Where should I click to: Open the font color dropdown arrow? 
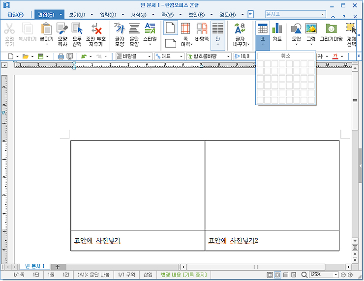point(342,56)
